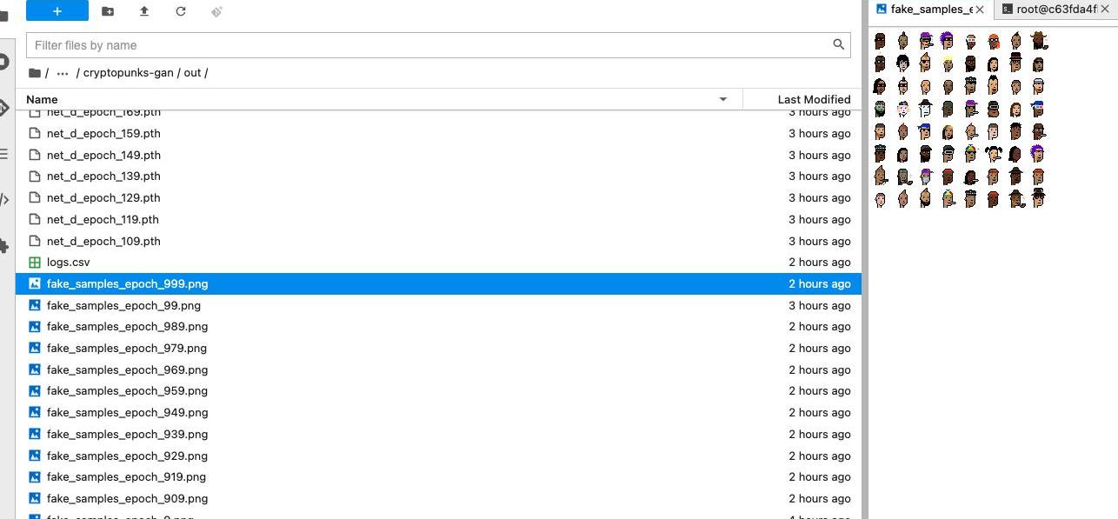Open the Table of Contents sidebar
The height and width of the screenshot is (519, 1118).
[x=3, y=154]
